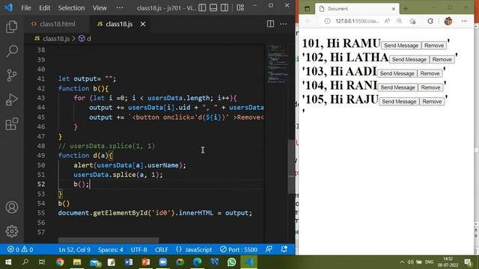Select the Document browser tab
Viewport: 479px width, 269px height.
pyautogui.click(x=357, y=9)
